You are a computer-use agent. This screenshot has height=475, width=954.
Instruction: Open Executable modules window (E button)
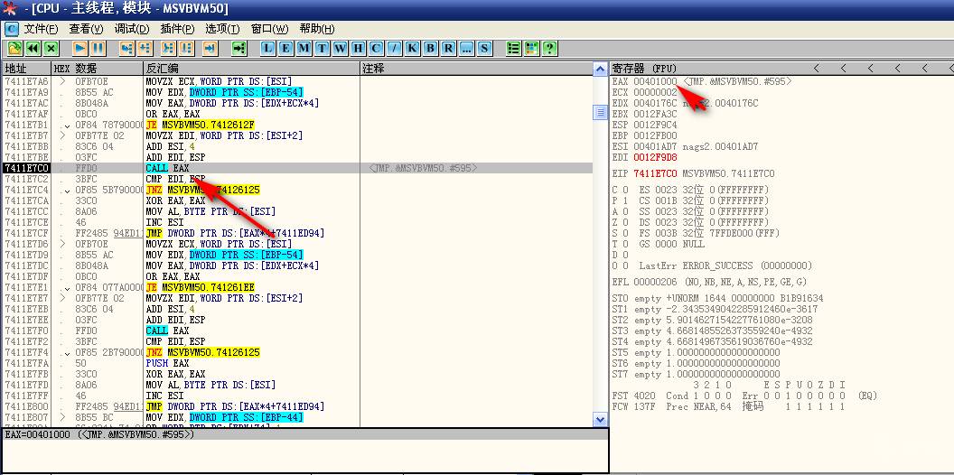point(286,49)
